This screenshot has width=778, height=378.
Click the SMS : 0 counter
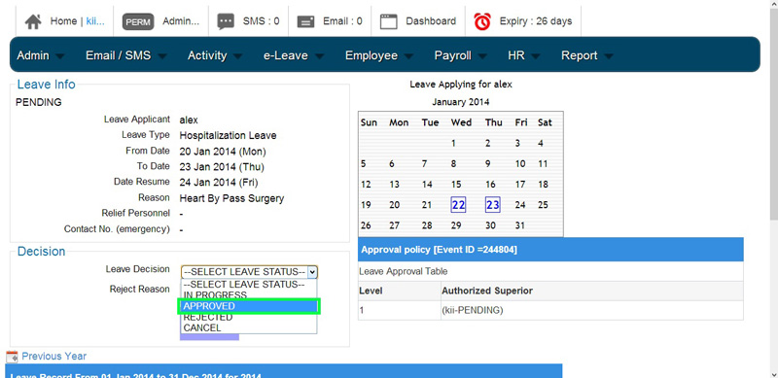click(x=261, y=21)
